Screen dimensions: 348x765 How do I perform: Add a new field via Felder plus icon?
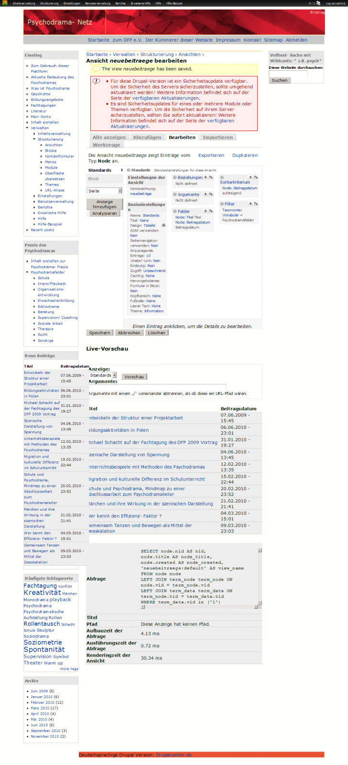(x=206, y=211)
